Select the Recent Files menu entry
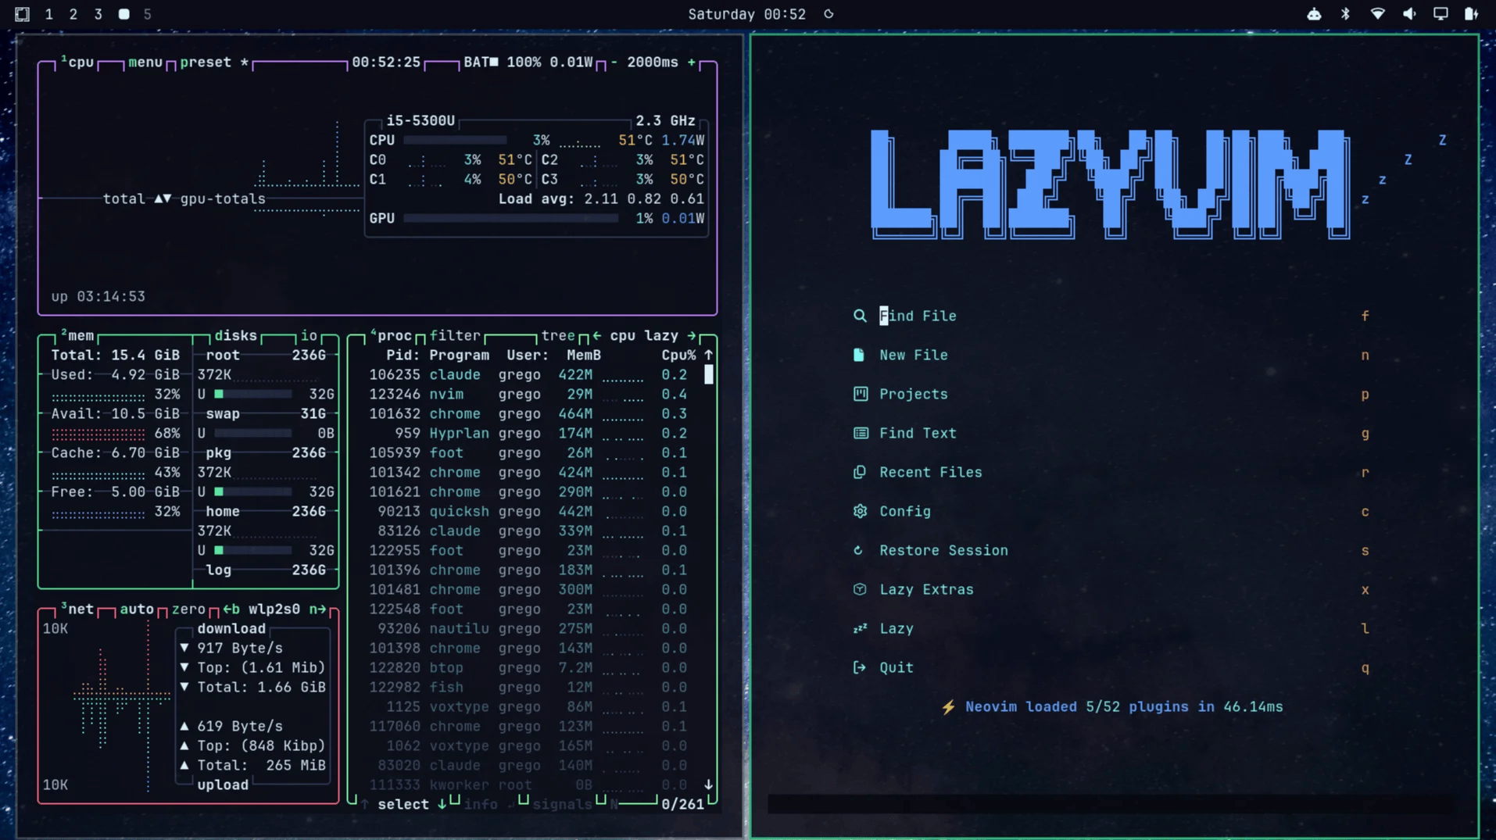The width and height of the screenshot is (1496, 840). coord(1110,472)
